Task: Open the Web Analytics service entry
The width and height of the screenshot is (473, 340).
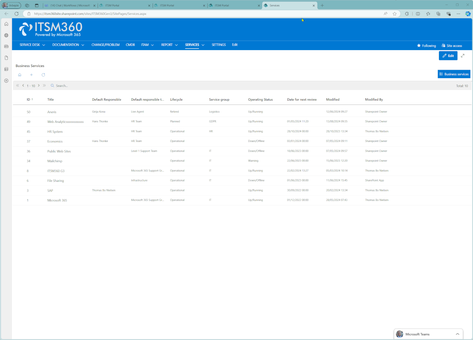Action: [65, 122]
